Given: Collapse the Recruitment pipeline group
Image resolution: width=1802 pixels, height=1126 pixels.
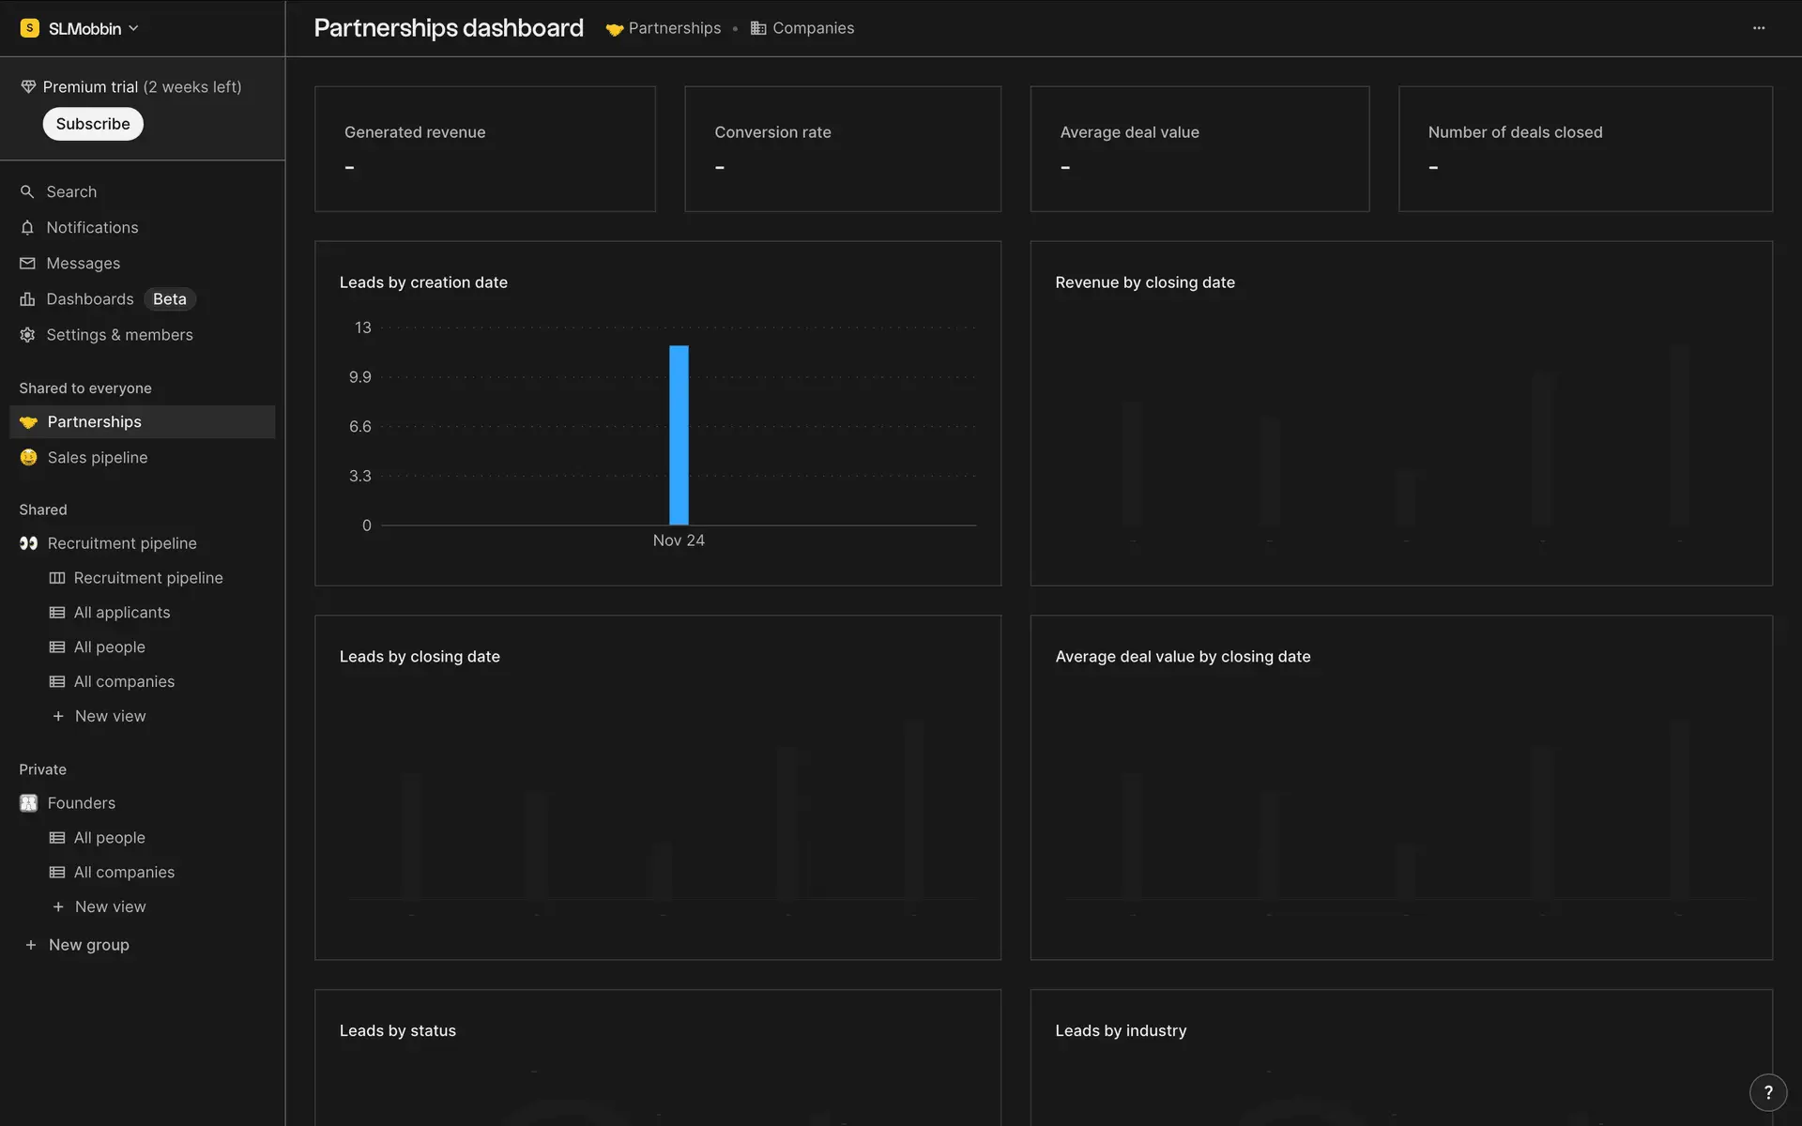Looking at the screenshot, I should pyautogui.click(x=122, y=543).
